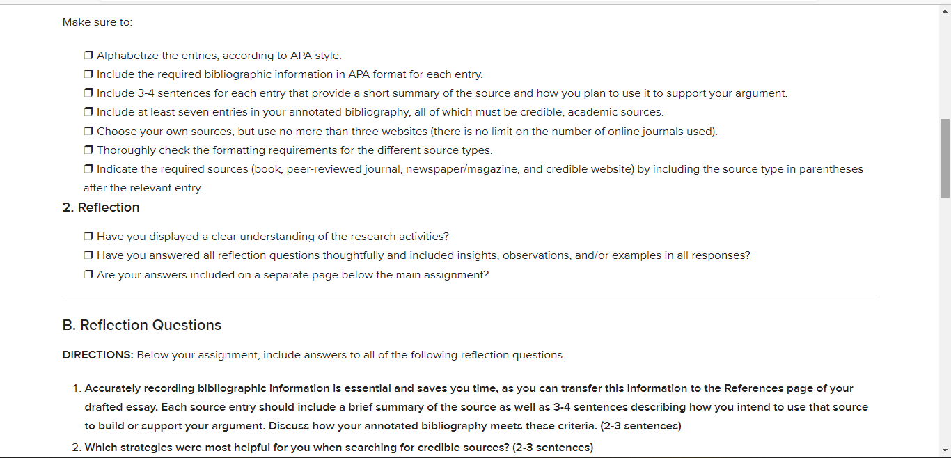
Task: Tick the answered all reflection questions box
Action: [88, 255]
